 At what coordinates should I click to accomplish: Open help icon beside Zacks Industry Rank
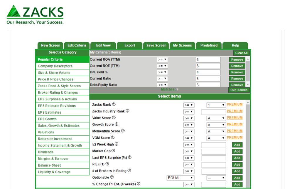(x=128, y=111)
